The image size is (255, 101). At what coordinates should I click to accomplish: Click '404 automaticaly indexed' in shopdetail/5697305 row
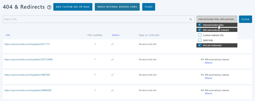coord(217,75)
